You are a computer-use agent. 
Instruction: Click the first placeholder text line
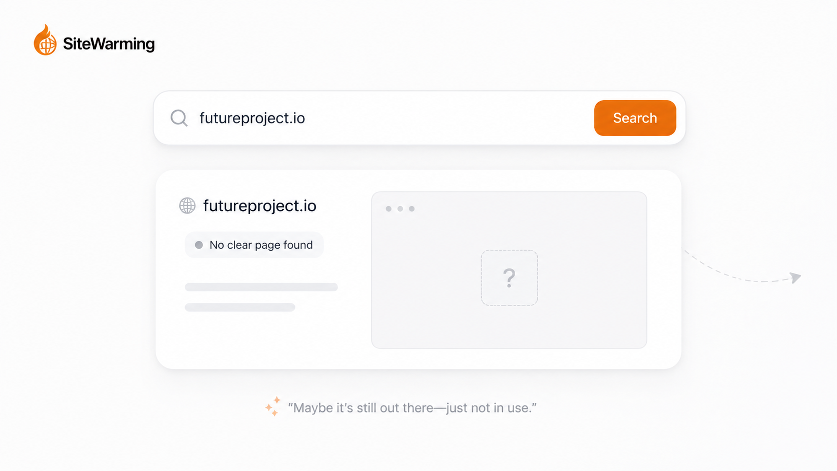click(261, 287)
